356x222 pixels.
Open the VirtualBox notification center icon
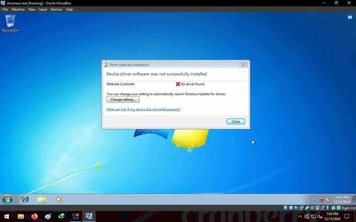(x=350, y=17)
